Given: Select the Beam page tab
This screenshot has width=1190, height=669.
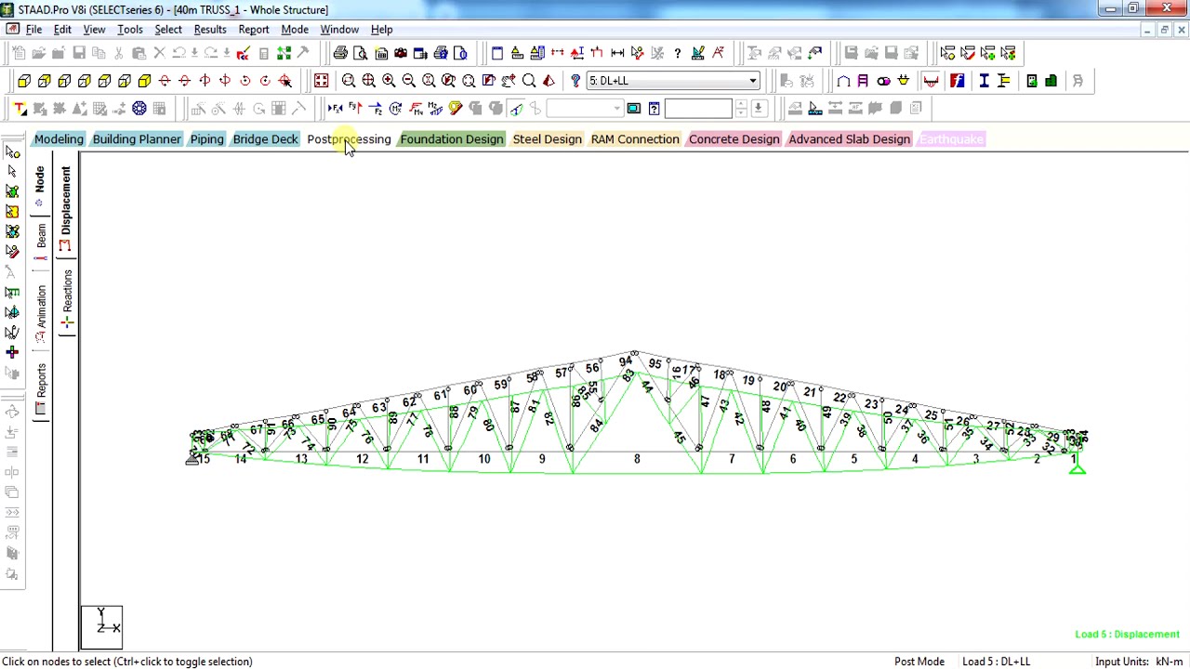Looking at the screenshot, I should 41,242.
